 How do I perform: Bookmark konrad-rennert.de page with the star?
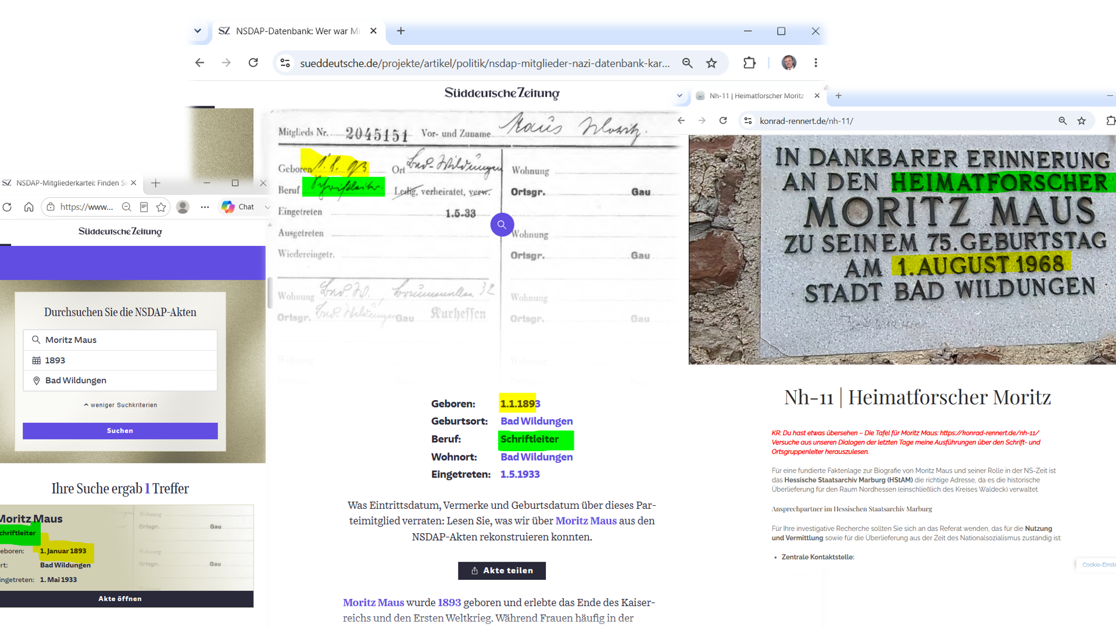pos(1082,121)
